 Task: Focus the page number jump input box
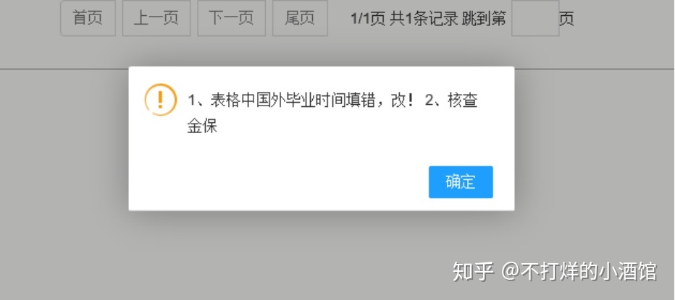point(535,19)
